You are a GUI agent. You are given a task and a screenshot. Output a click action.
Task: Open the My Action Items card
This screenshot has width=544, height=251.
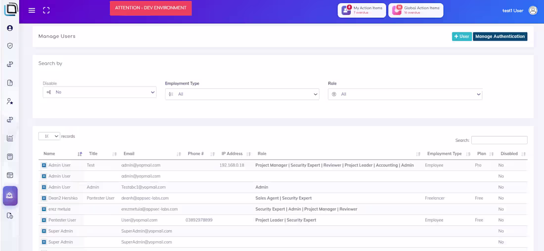click(x=362, y=10)
